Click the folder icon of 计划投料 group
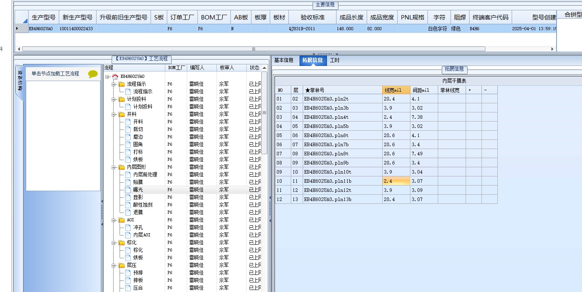The height and width of the screenshot is (292, 582). click(122, 99)
